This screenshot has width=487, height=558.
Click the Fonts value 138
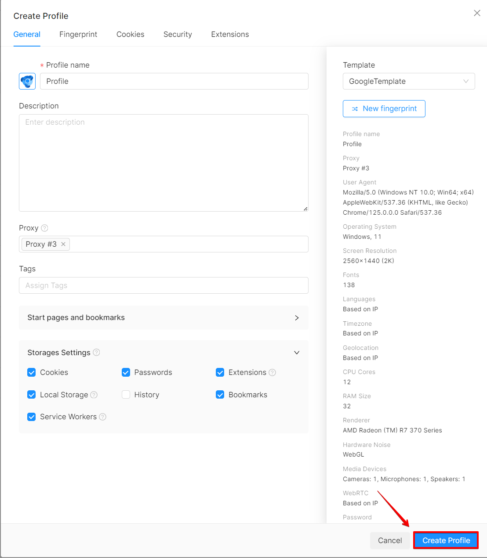349,285
